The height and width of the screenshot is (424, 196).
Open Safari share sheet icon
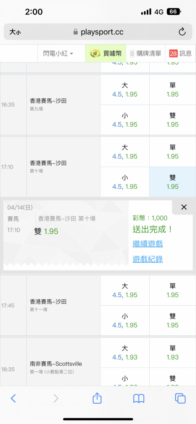coord(97,398)
